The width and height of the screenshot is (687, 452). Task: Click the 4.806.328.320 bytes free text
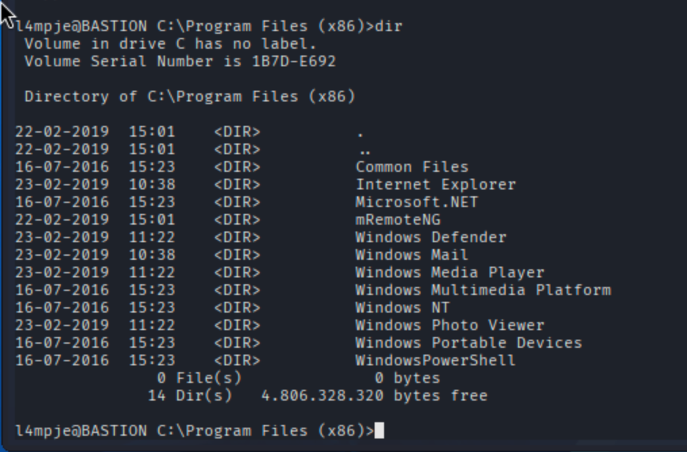tap(374, 396)
